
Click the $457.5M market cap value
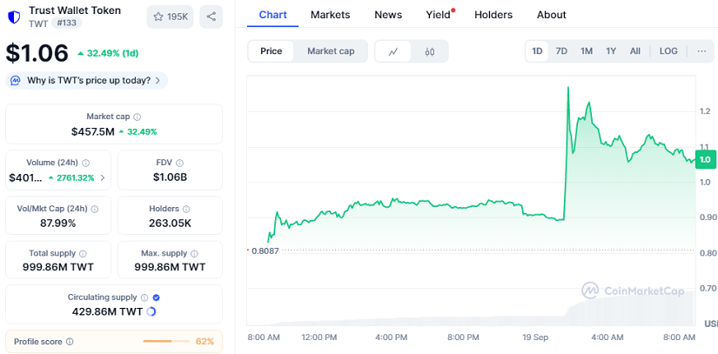(x=92, y=131)
